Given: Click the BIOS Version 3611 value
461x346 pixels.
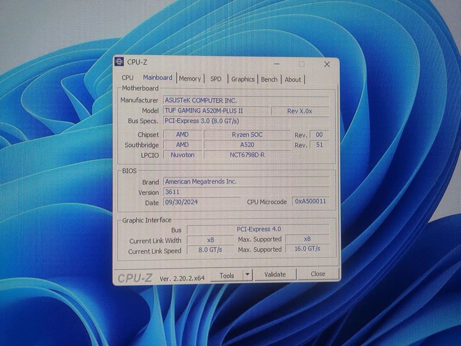Looking at the screenshot, I should (x=246, y=192).
